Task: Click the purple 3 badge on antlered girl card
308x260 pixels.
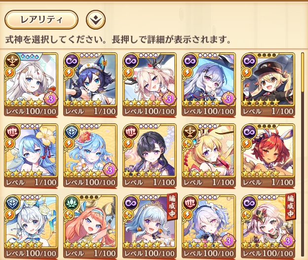Action: coord(169,99)
